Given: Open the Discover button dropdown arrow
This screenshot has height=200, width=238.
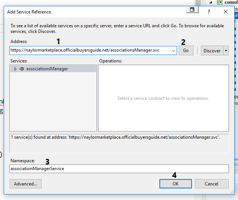Looking at the screenshot, I should tap(226, 50).
